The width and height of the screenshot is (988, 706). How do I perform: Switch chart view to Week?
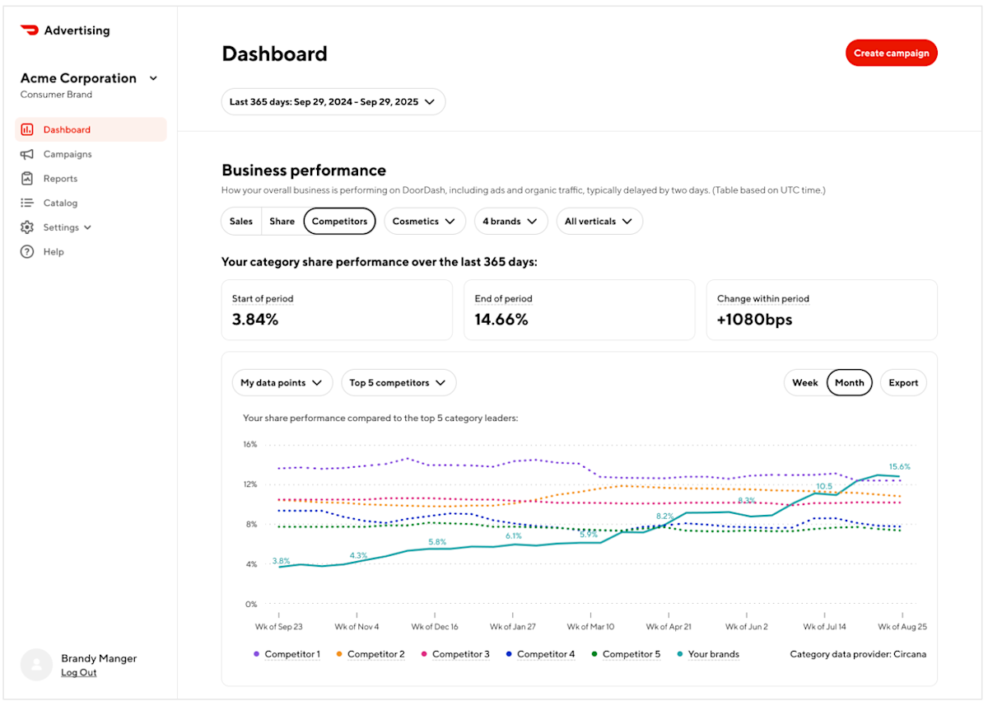[x=805, y=382]
